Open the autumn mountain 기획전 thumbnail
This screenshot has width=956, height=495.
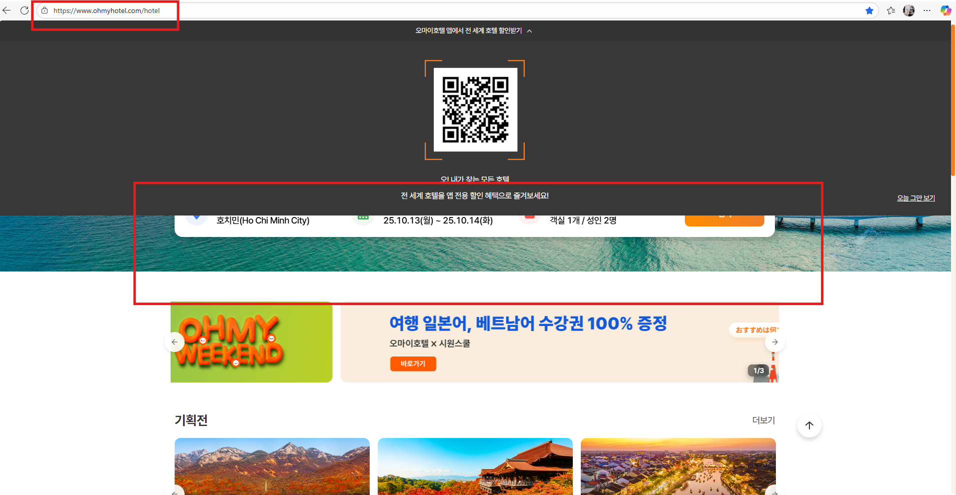272,466
